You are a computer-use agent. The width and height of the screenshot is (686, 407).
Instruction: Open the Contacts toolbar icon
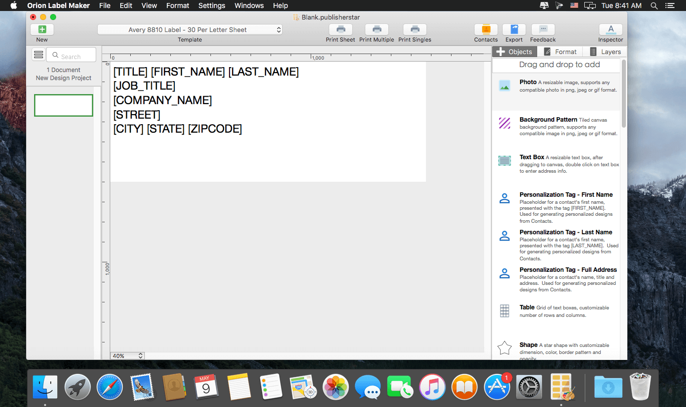coord(486,30)
